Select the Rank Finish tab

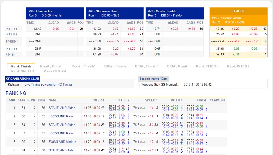pyautogui.click(x=21, y=66)
